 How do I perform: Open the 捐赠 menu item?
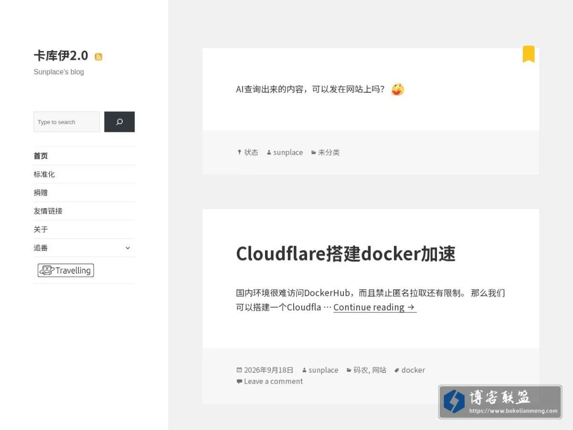[x=41, y=193]
